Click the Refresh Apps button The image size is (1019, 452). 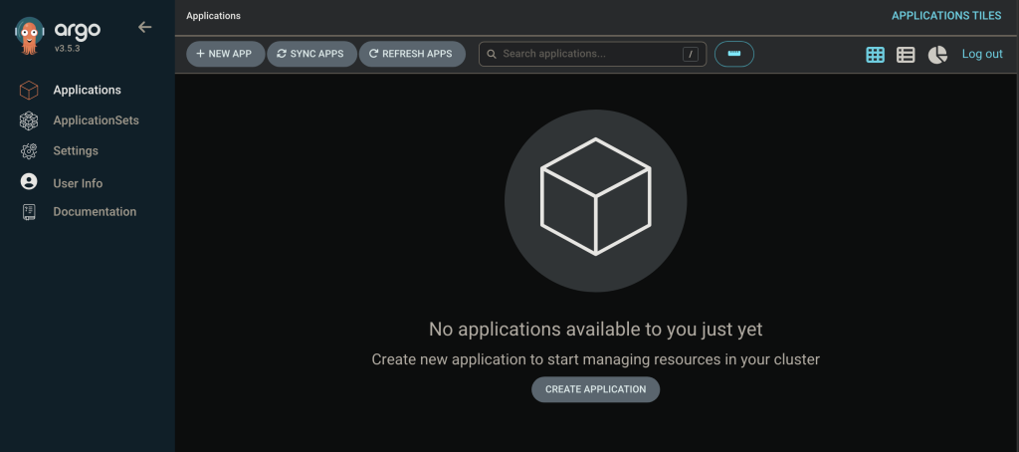tap(412, 54)
